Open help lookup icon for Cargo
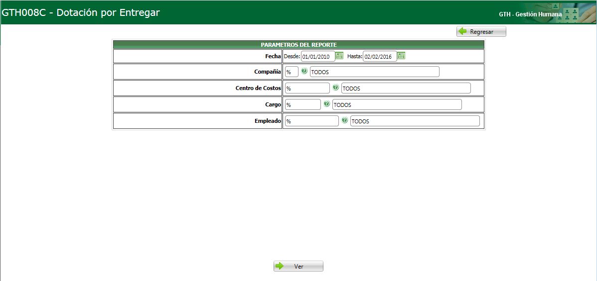 click(x=327, y=103)
